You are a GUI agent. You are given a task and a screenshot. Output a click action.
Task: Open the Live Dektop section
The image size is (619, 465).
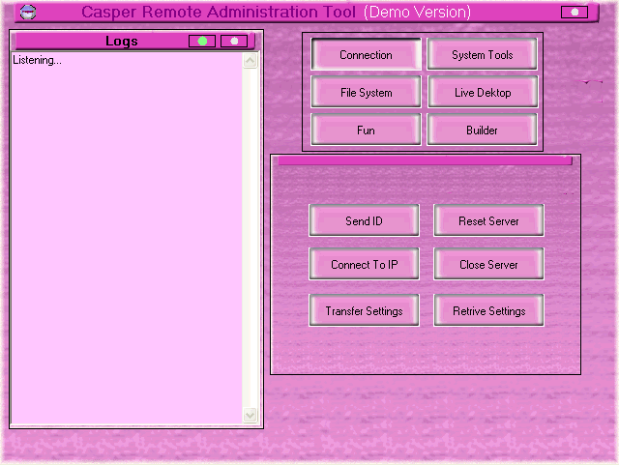pos(482,93)
